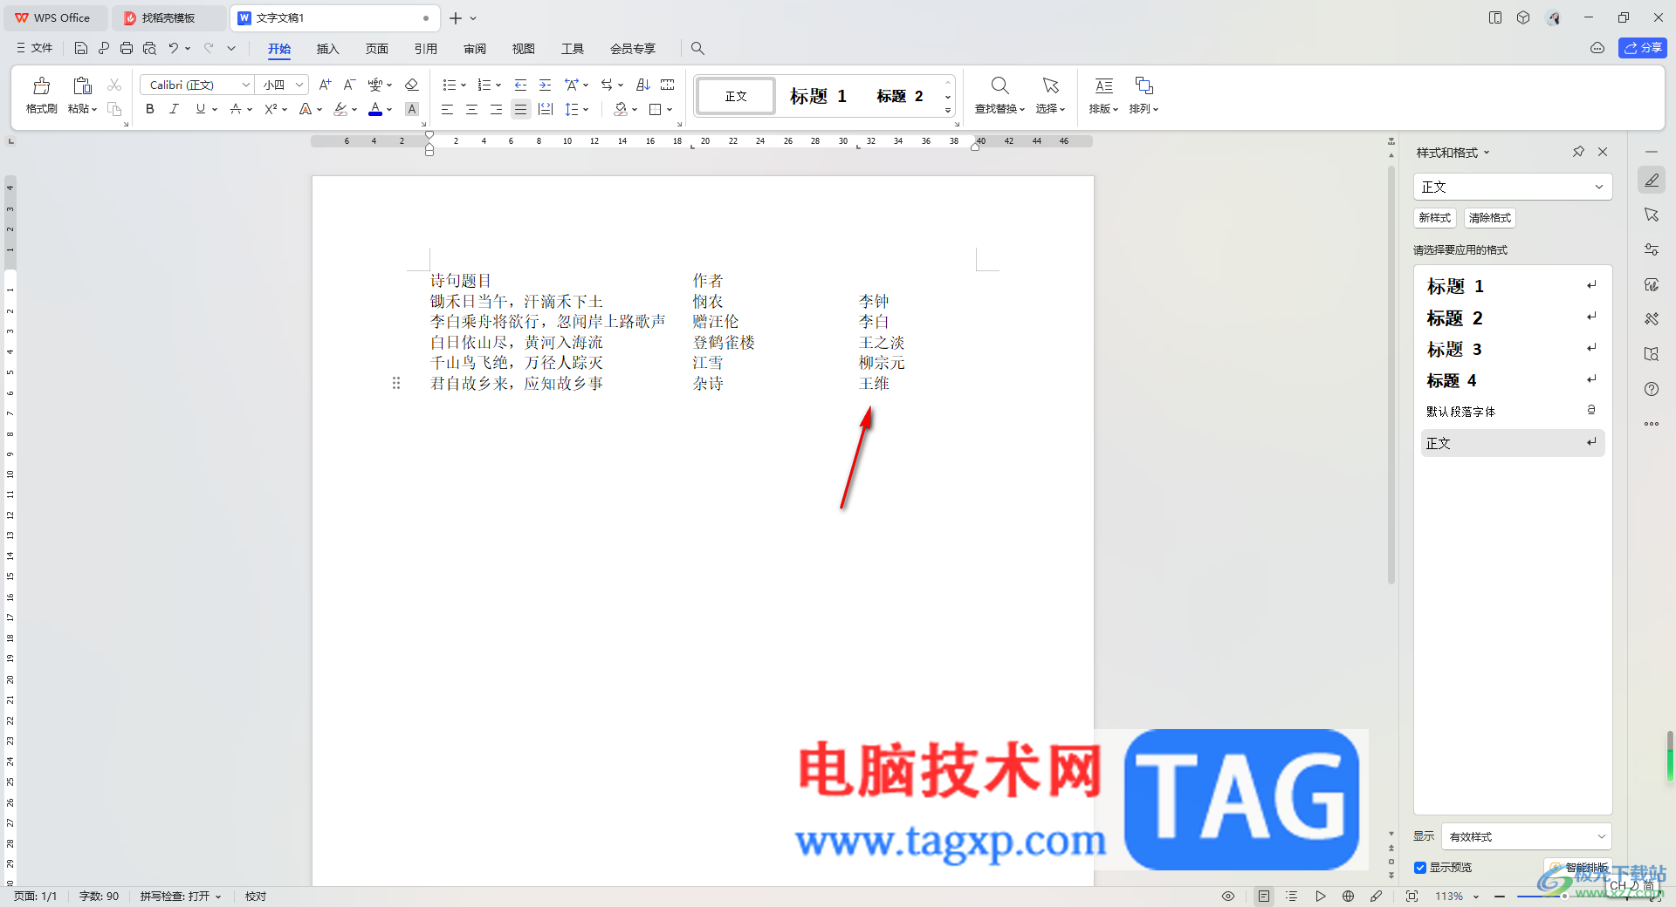Toggle character shading A button
The height and width of the screenshot is (907, 1676).
pyautogui.click(x=412, y=109)
